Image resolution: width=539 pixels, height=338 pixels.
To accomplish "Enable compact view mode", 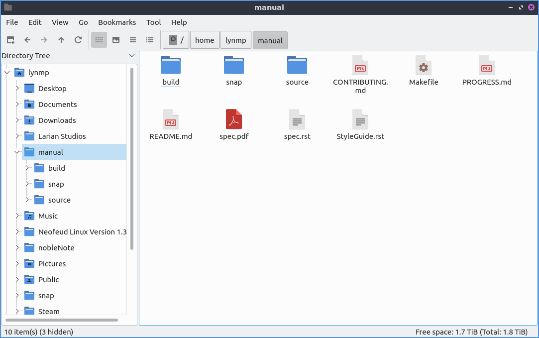I will (133, 40).
